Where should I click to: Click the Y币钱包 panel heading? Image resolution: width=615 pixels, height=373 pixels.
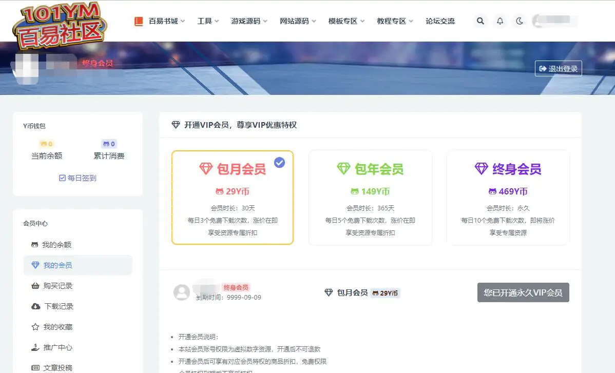[34, 126]
